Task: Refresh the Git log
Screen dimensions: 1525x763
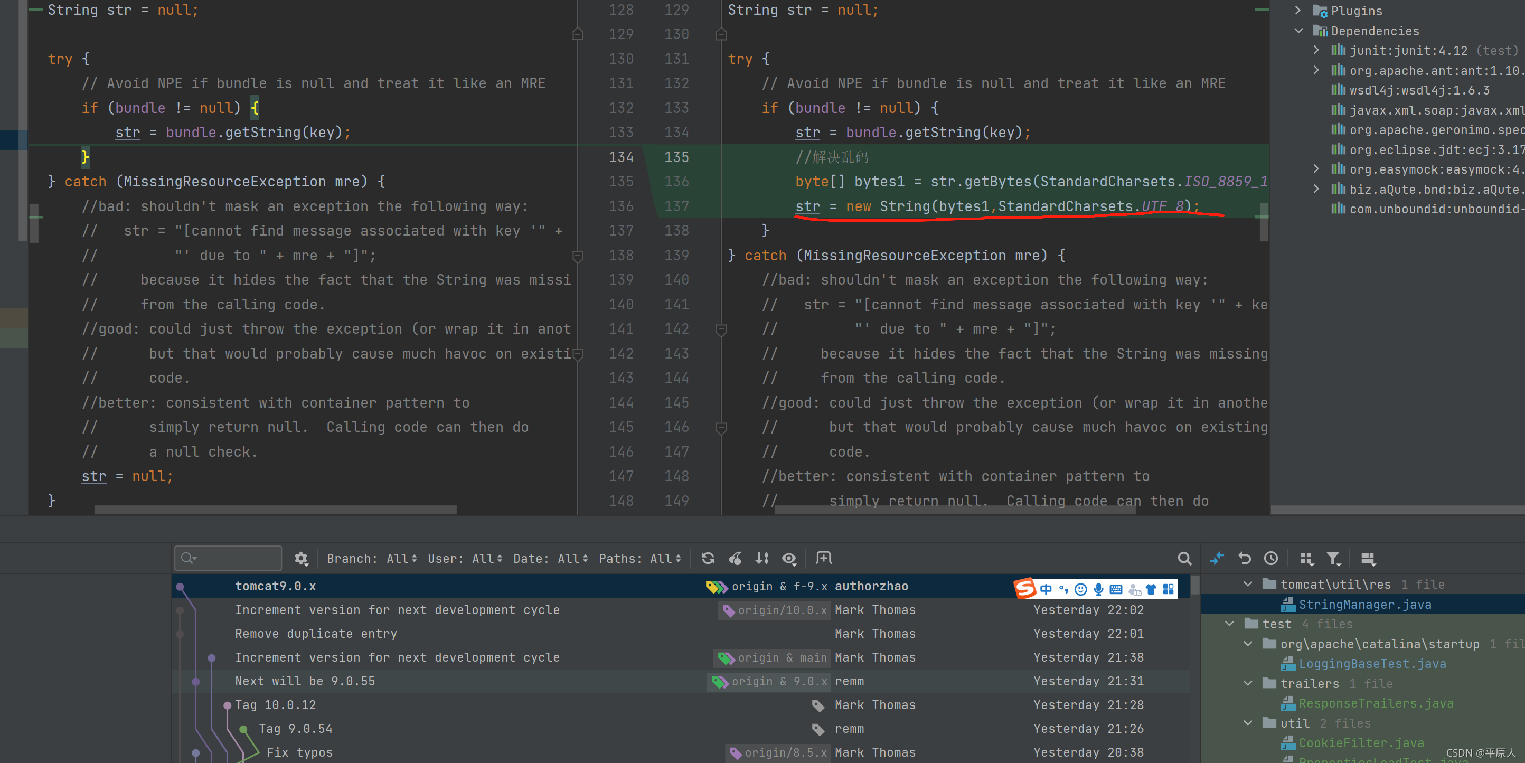Action: [x=708, y=558]
